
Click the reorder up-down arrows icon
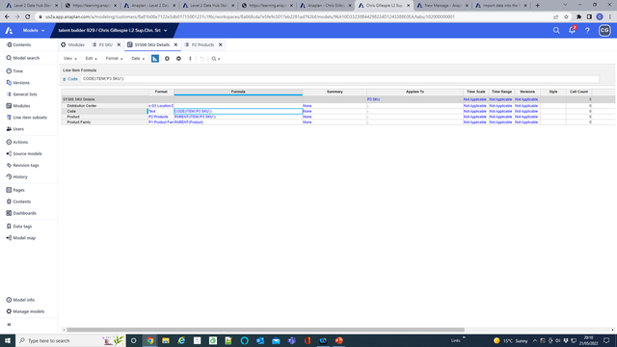[190, 58]
